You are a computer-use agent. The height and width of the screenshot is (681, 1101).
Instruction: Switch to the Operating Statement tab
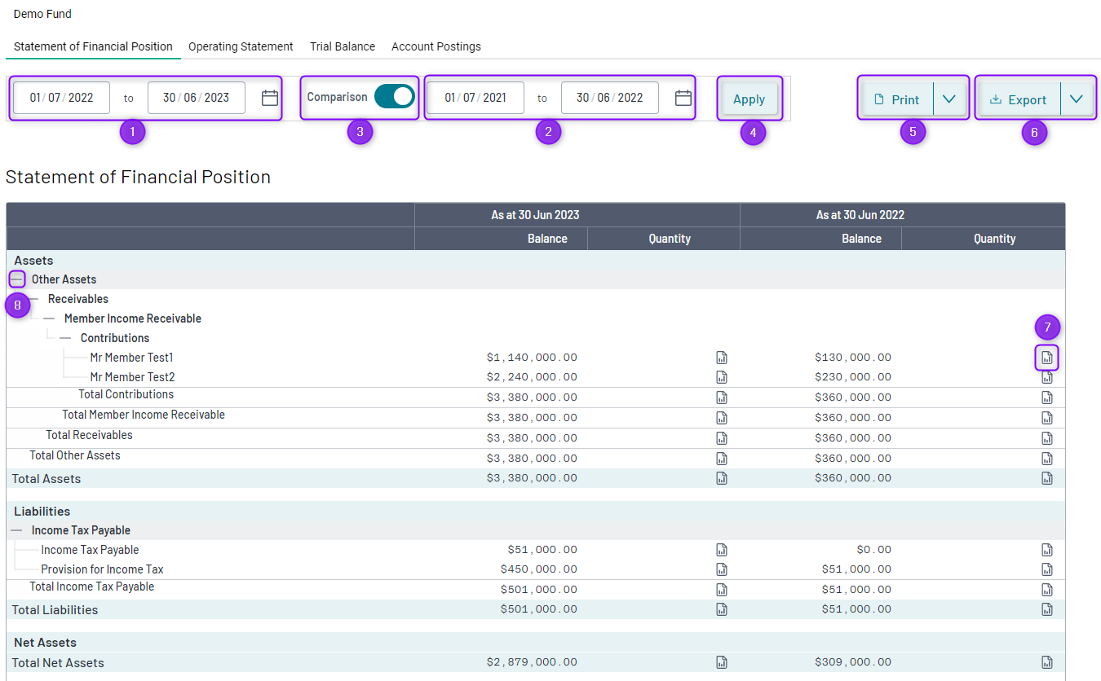click(241, 46)
